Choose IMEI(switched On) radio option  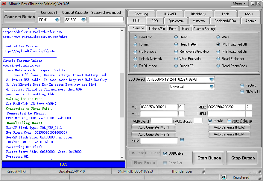[x=232, y=52]
